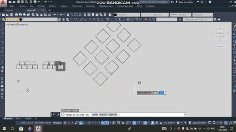Add new drawing tab with plus button

pyautogui.click(x=49, y=10)
